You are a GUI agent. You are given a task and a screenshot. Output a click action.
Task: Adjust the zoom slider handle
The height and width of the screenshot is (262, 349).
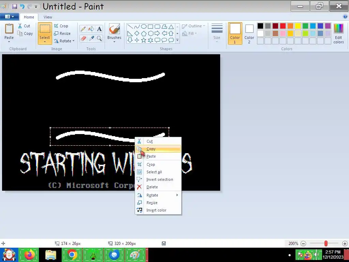(326, 244)
